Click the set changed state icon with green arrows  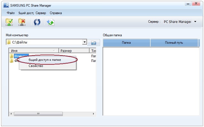(x=51, y=22)
